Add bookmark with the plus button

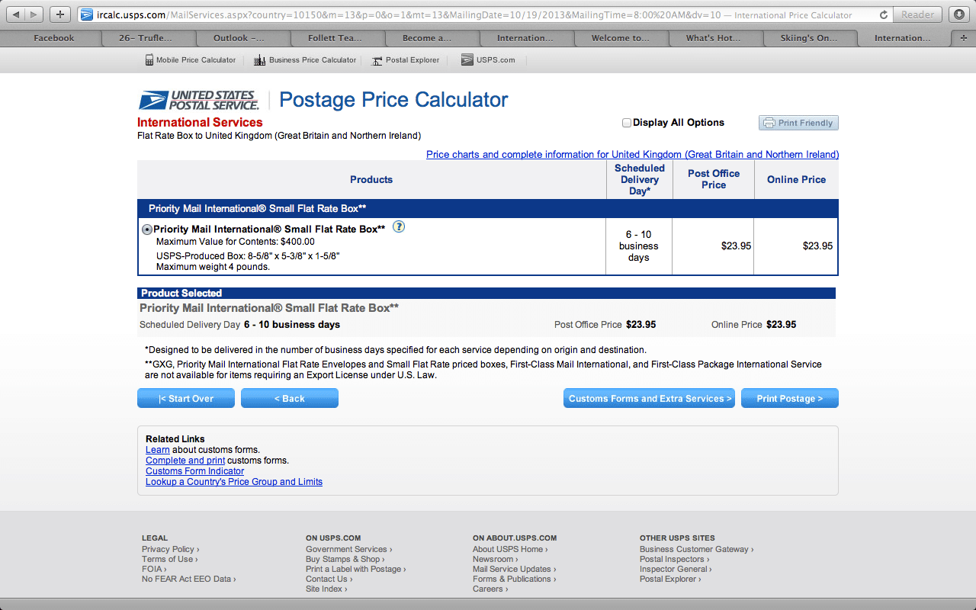(x=60, y=14)
